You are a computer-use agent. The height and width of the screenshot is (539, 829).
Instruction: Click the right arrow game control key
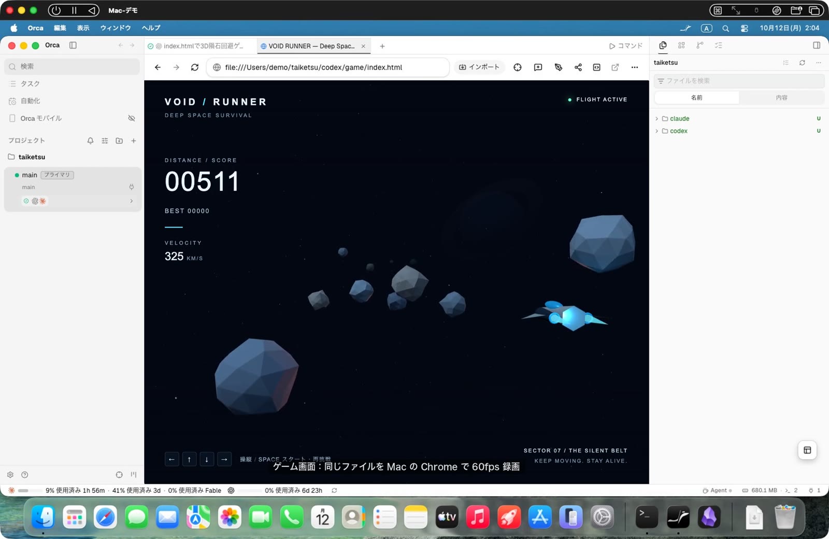(x=224, y=459)
